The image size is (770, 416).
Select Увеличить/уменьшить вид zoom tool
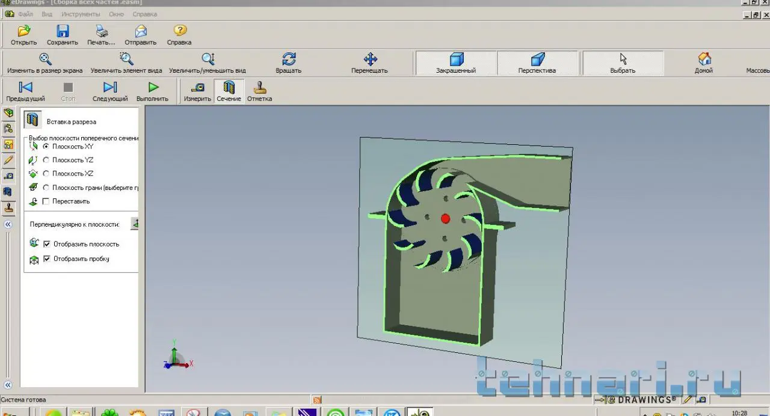208,59
